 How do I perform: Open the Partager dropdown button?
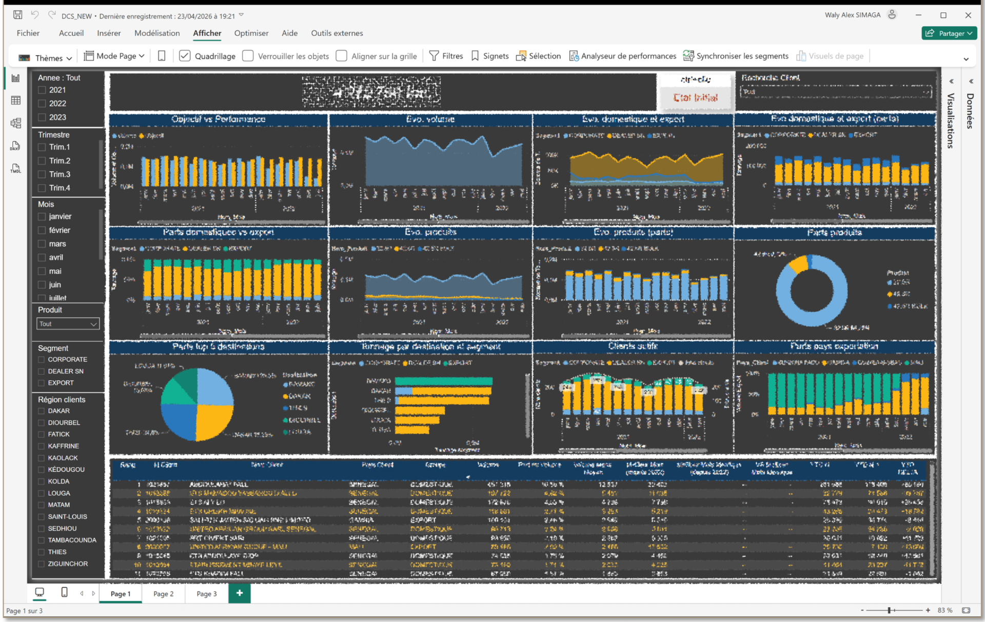point(949,33)
